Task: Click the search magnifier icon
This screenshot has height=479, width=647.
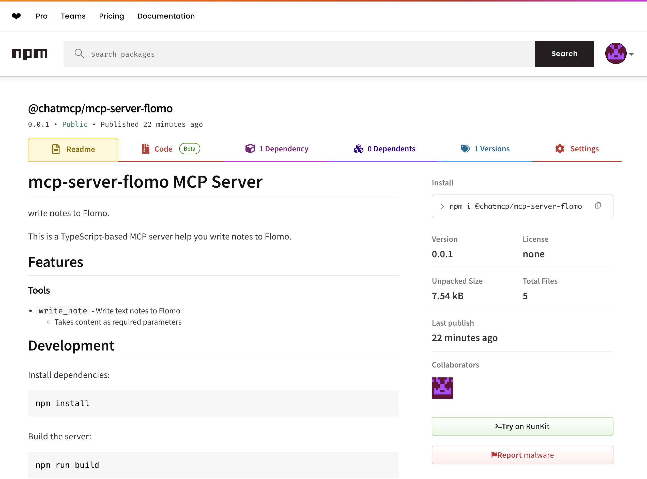Action: pos(79,53)
